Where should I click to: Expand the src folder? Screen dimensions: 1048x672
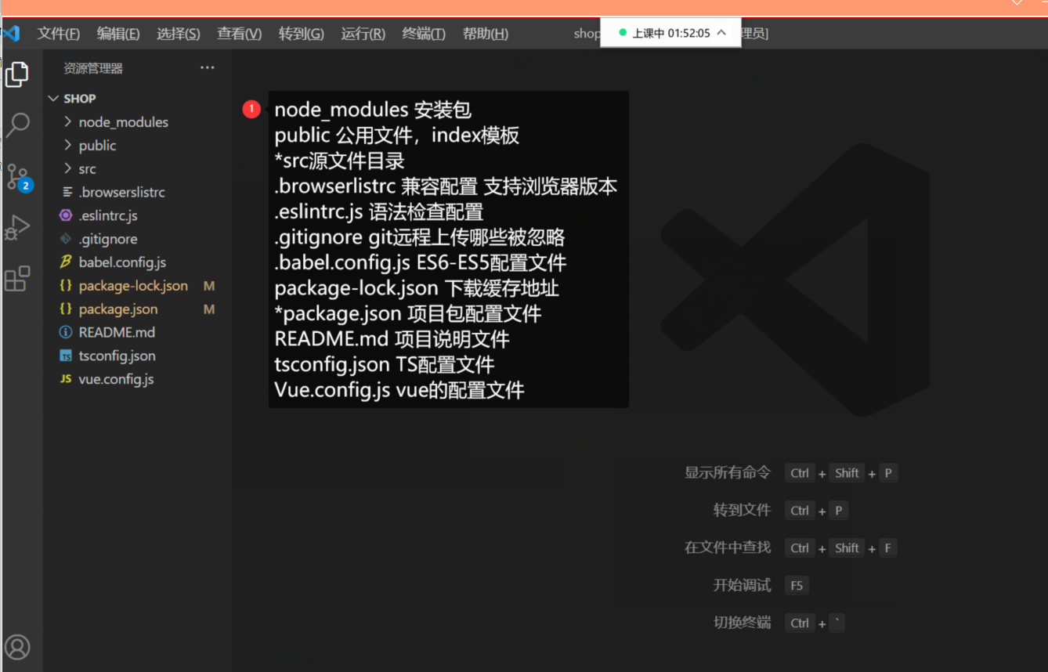click(x=67, y=168)
